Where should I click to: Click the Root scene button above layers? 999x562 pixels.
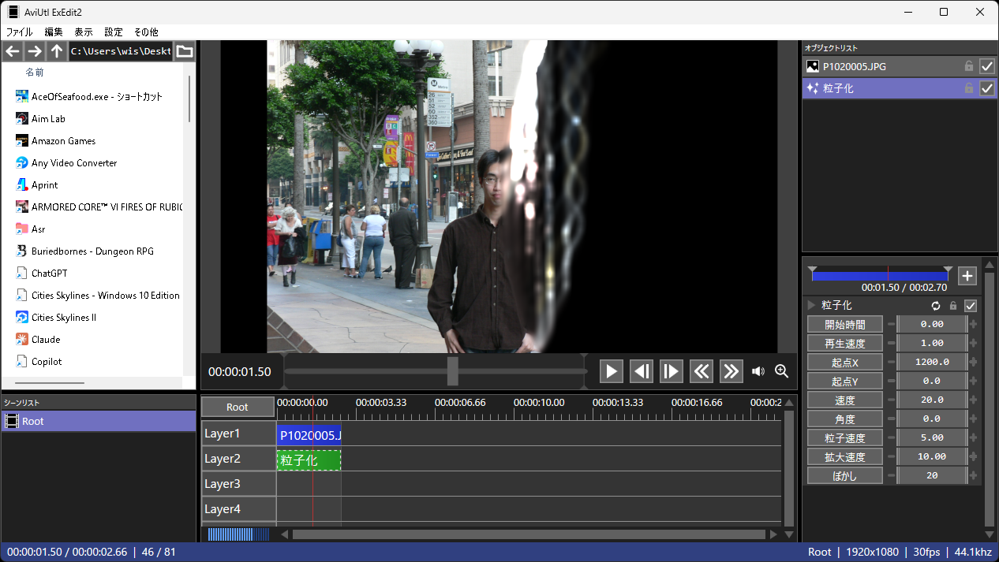point(238,407)
